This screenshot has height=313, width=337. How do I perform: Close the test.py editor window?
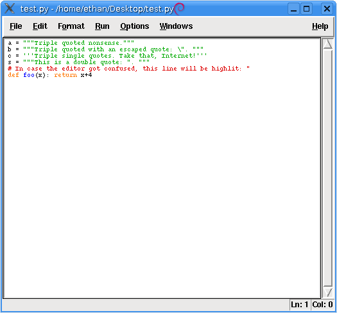[327, 9]
